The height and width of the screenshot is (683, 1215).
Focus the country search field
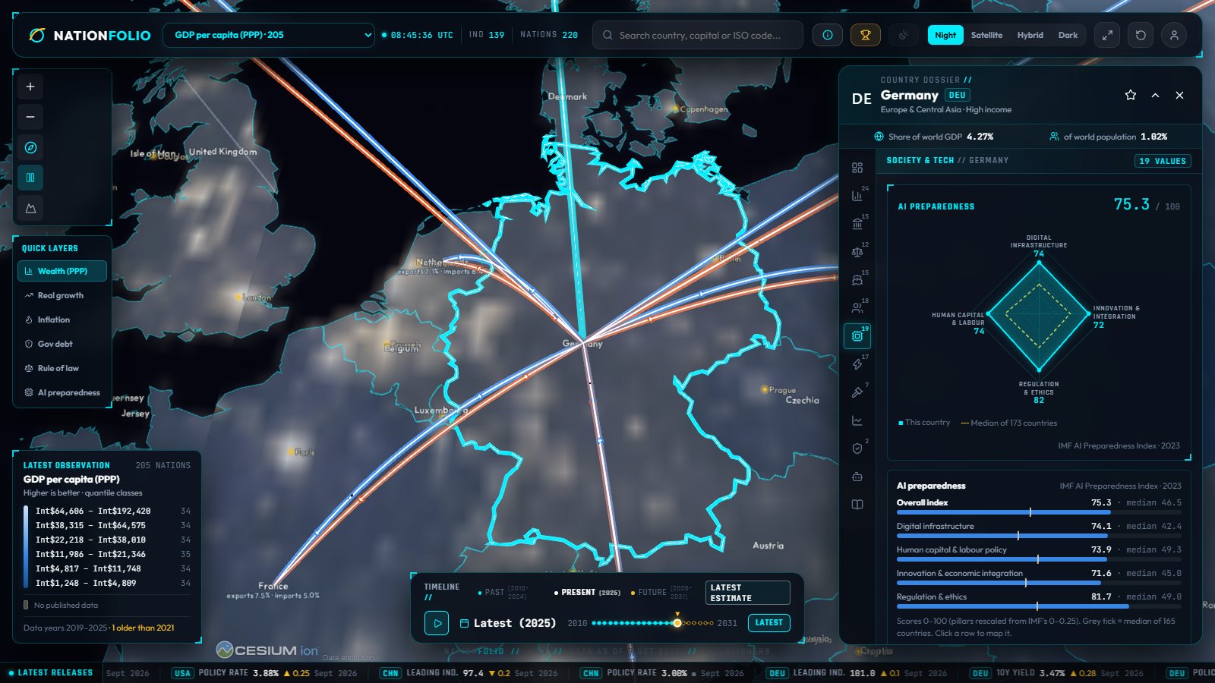click(x=697, y=35)
